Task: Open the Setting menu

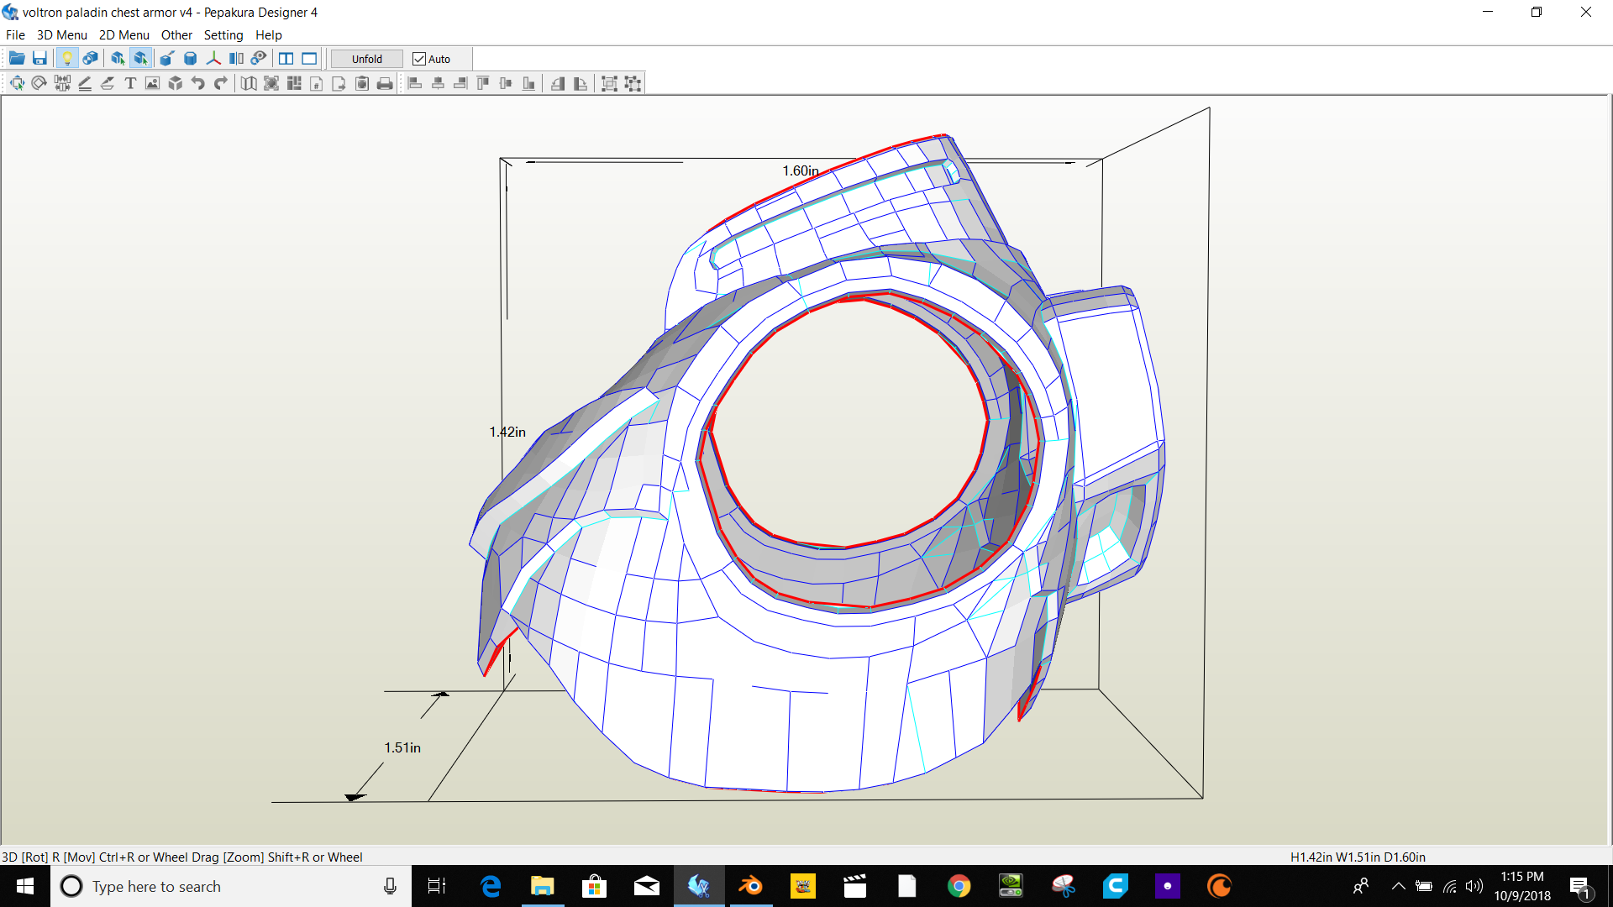Action: (x=223, y=35)
